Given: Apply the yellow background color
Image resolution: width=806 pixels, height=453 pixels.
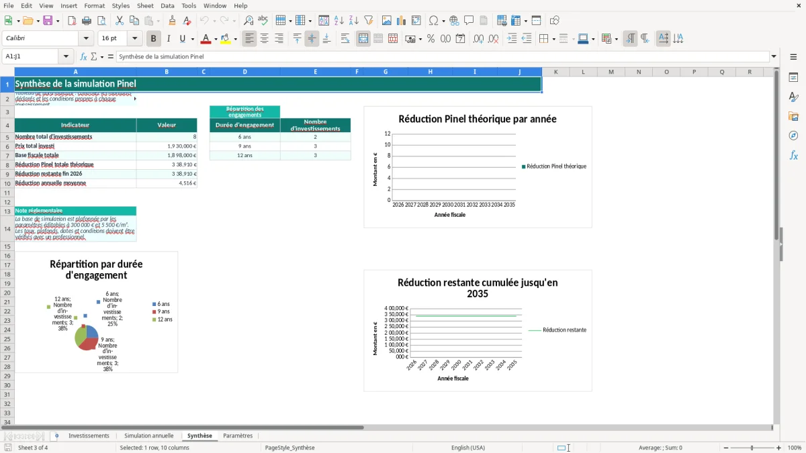Looking at the screenshot, I should coord(225,39).
